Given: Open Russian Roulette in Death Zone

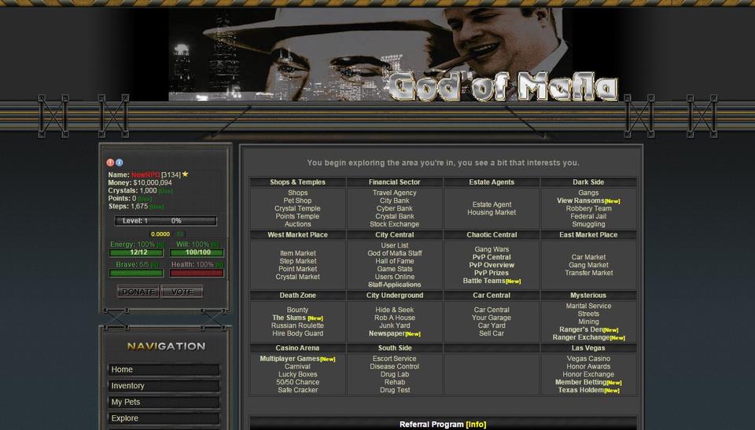Looking at the screenshot, I should click(x=297, y=325).
